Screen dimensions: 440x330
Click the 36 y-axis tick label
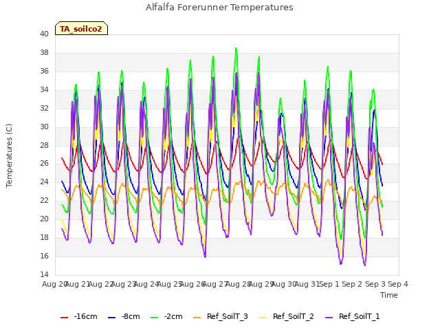[x=44, y=71]
